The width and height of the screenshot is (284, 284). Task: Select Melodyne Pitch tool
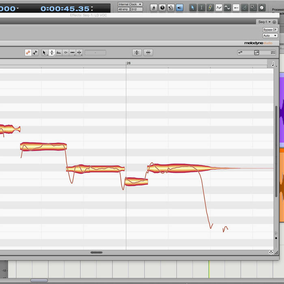[52, 52]
